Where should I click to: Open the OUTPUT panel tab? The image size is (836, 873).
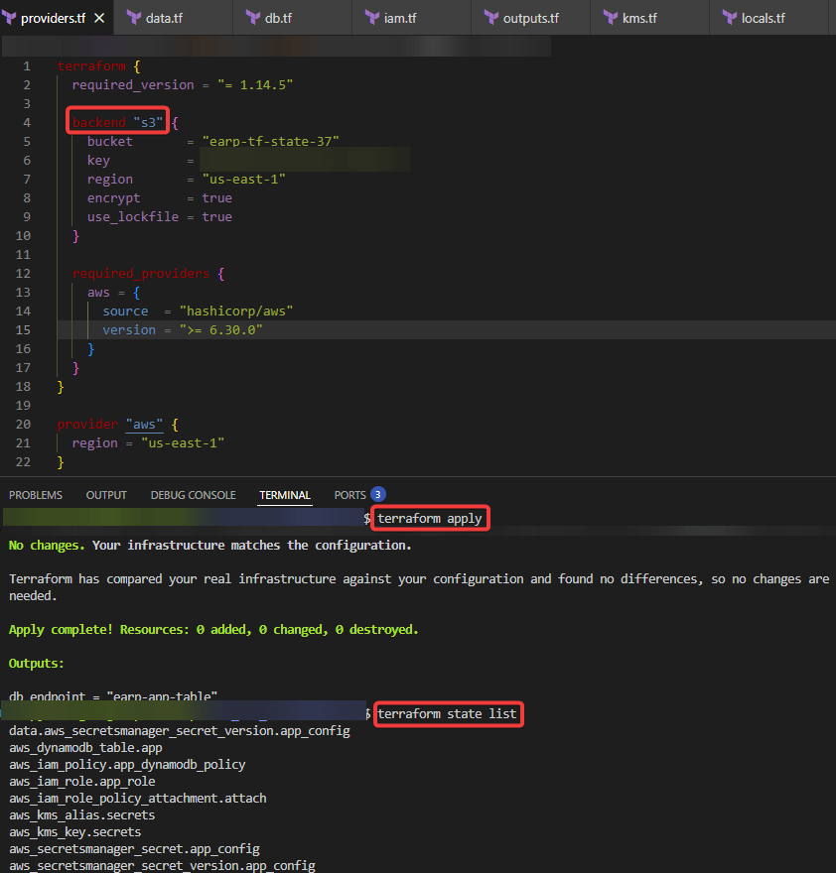pos(106,495)
